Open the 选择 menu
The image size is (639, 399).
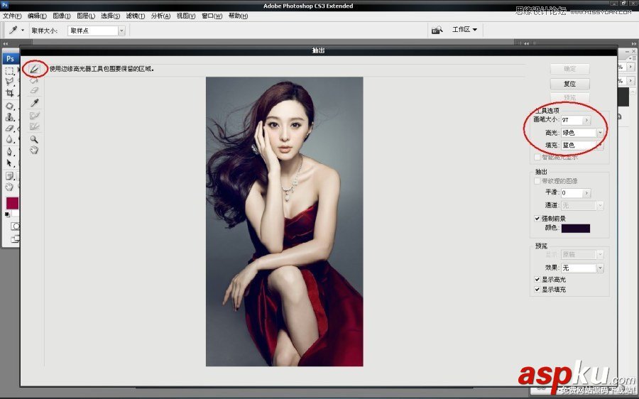click(x=111, y=16)
